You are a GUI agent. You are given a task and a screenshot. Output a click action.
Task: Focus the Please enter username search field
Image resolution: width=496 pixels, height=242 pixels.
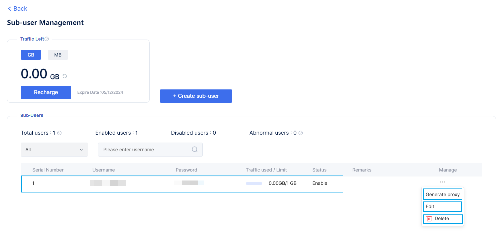pyautogui.click(x=146, y=150)
